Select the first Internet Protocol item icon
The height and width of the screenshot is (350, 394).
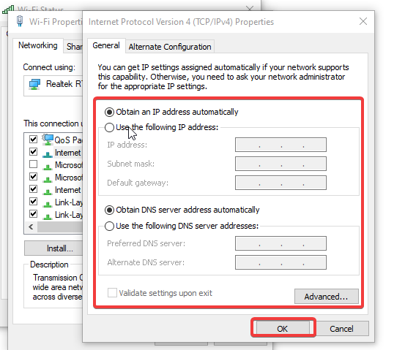(48, 153)
